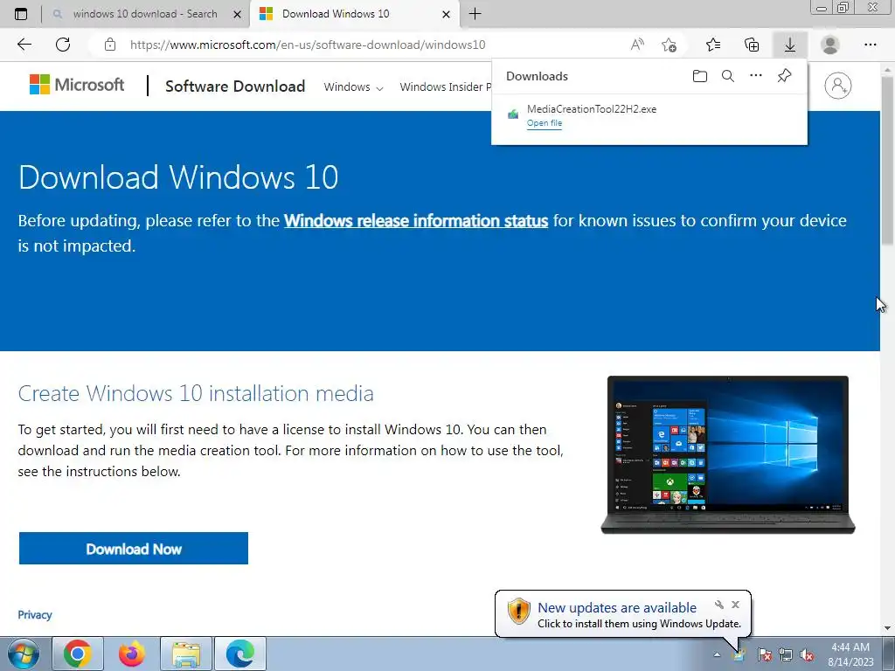This screenshot has width=895, height=671.
Task: Open Collections in Edge toolbar
Action: coord(752,45)
